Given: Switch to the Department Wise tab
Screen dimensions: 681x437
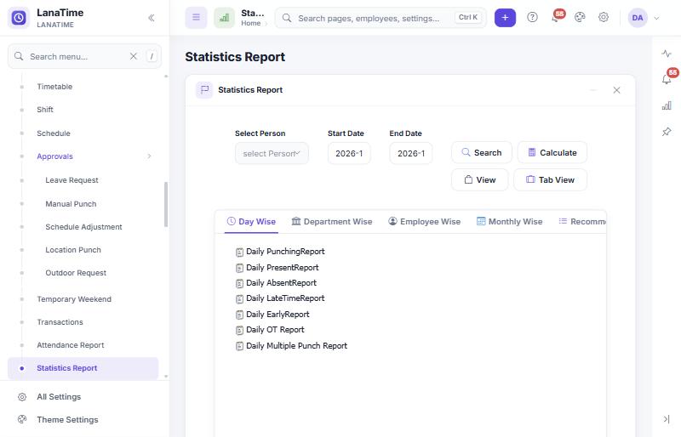Looking at the screenshot, I should tap(332, 222).
